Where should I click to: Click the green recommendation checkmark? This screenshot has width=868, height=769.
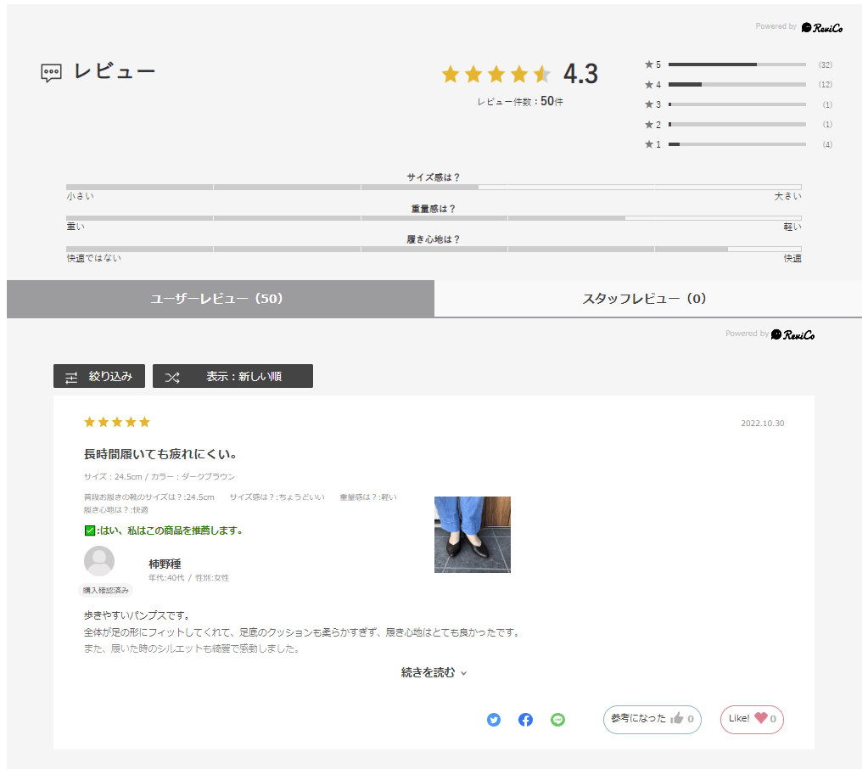(90, 531)
